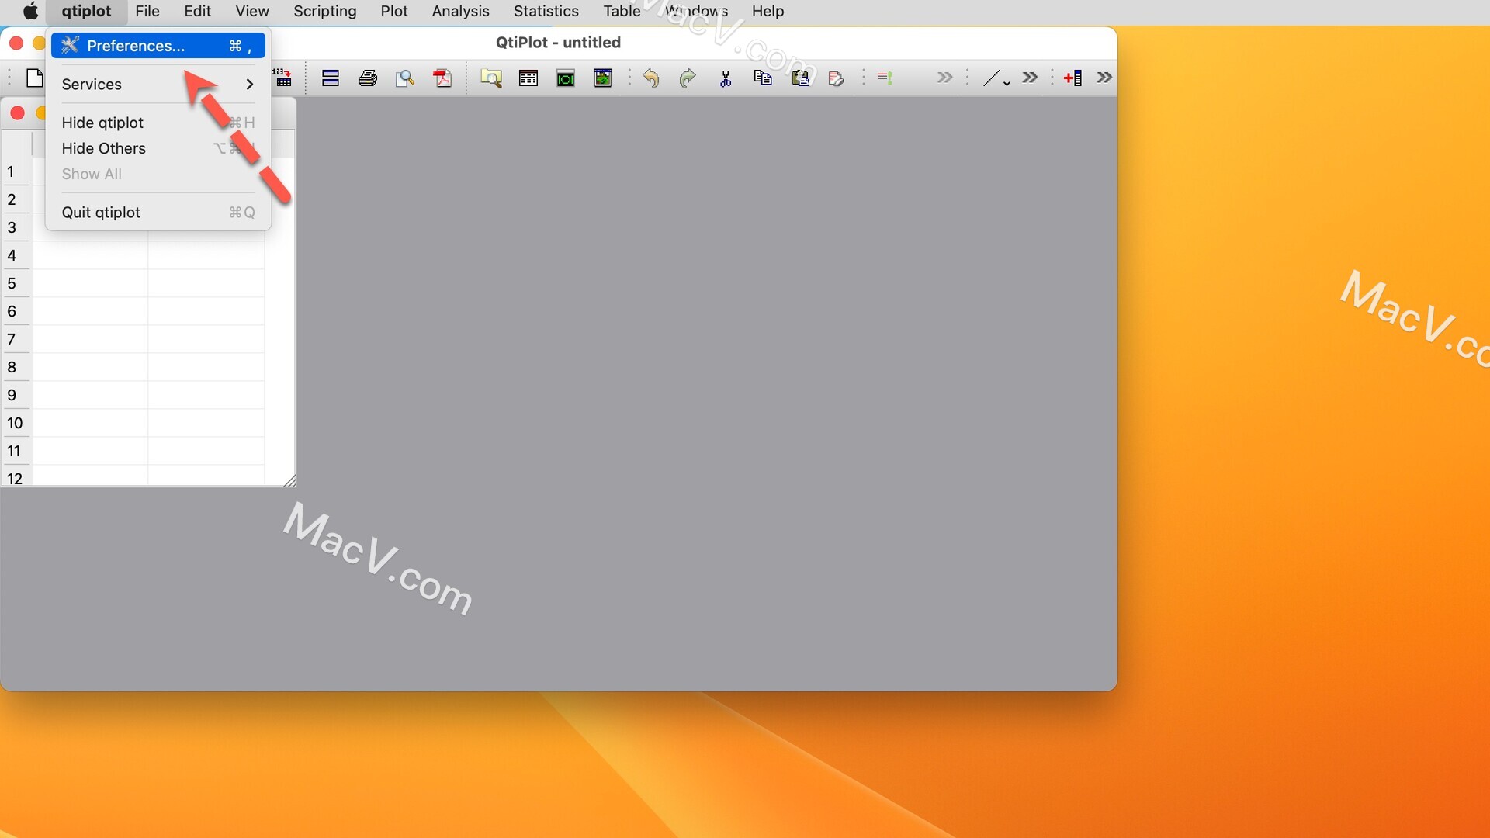
Task: Select table row header 7
Action: [x=15, y=339]
